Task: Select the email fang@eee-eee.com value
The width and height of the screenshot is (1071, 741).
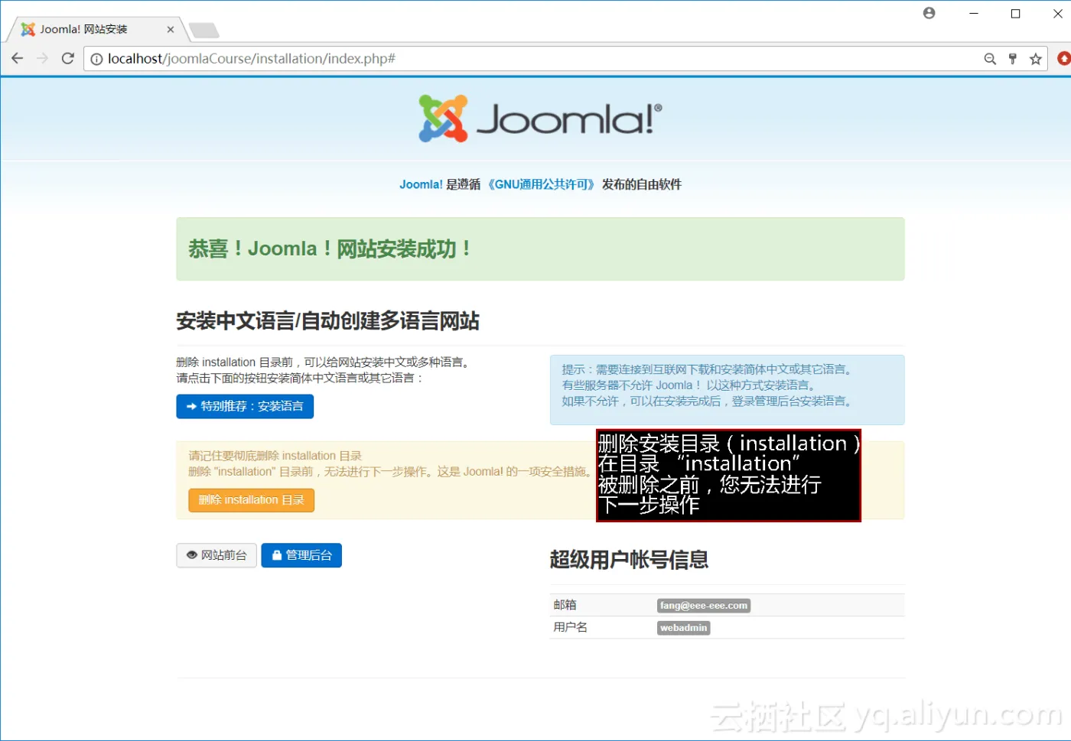Action: point(704,606)
